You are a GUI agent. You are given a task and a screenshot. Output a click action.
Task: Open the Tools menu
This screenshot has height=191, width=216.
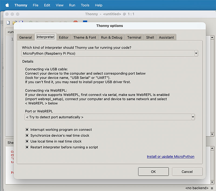click(x=85, y=5)
